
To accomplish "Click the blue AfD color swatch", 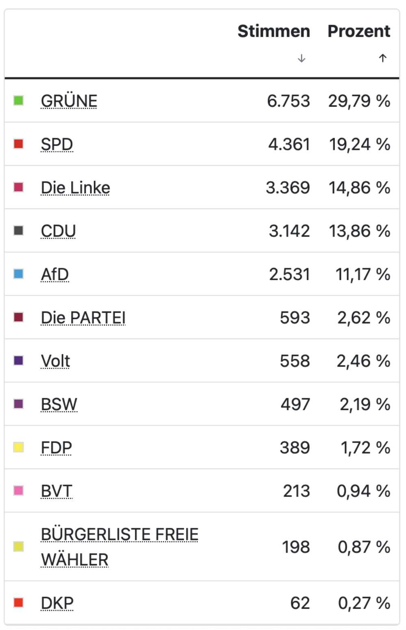I will click(x=18, y=274).
